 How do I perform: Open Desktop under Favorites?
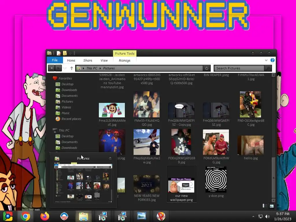[67, 84]
